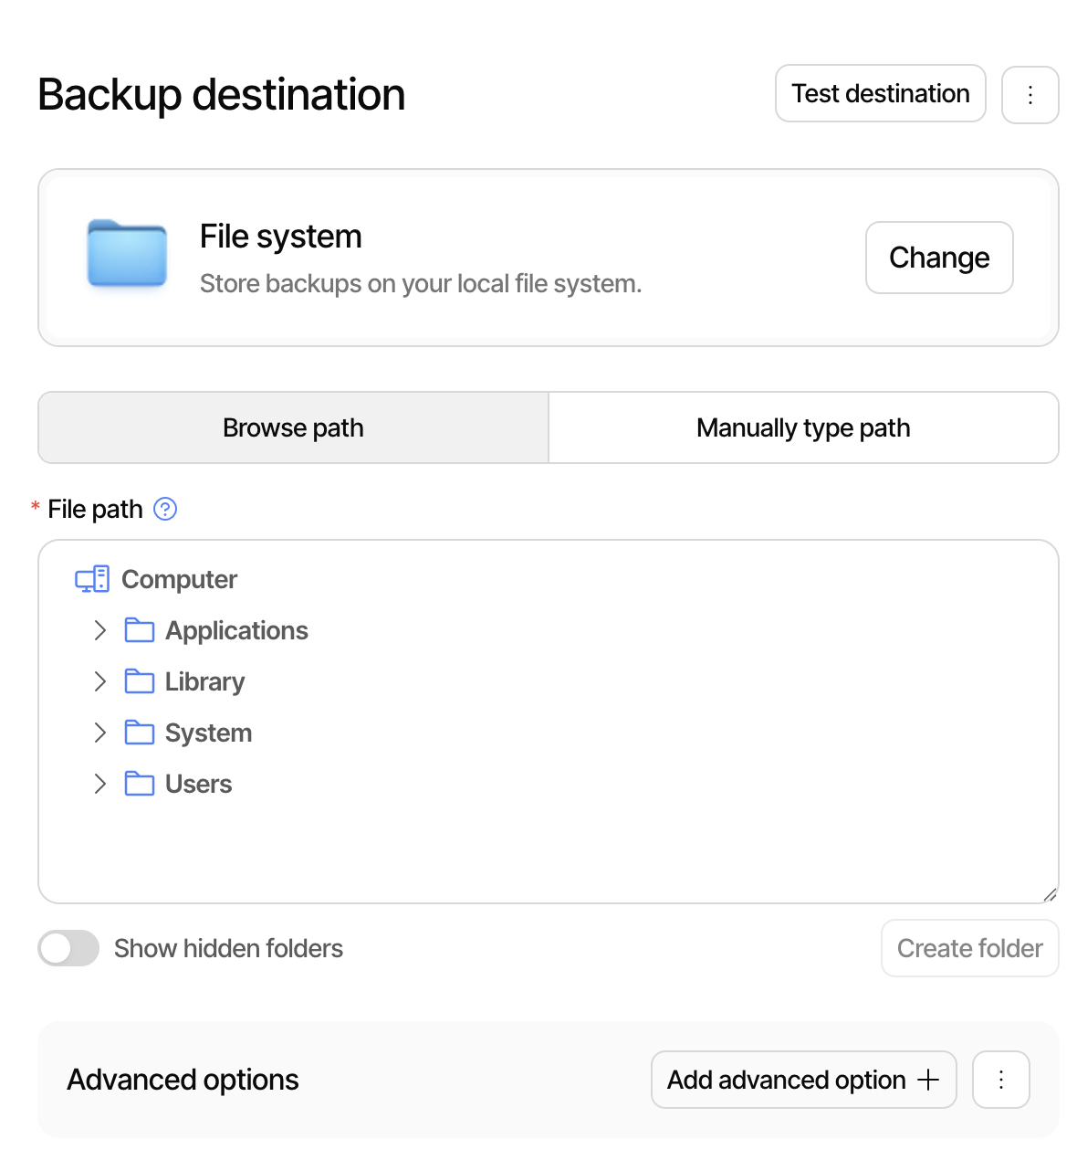The image size is (1077, 1160).
Task: Select the System folder in the tree
Action: click(208, 733)
